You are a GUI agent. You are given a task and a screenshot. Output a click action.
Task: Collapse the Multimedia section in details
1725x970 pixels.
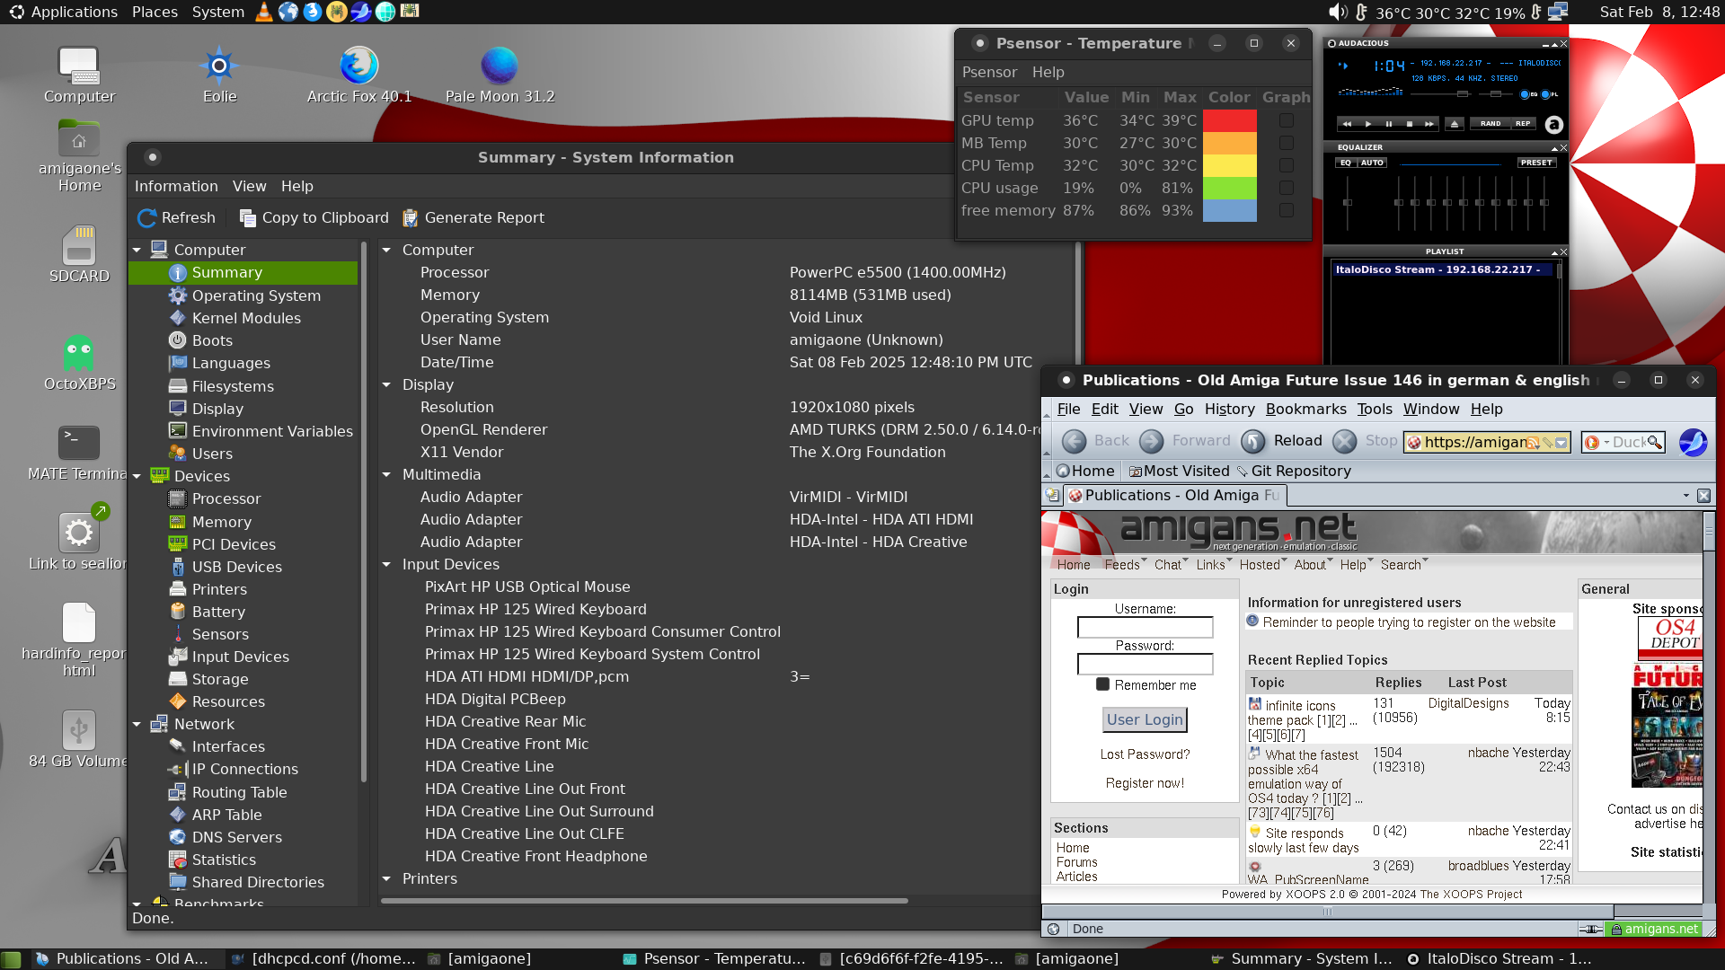[x=386, y=474]
